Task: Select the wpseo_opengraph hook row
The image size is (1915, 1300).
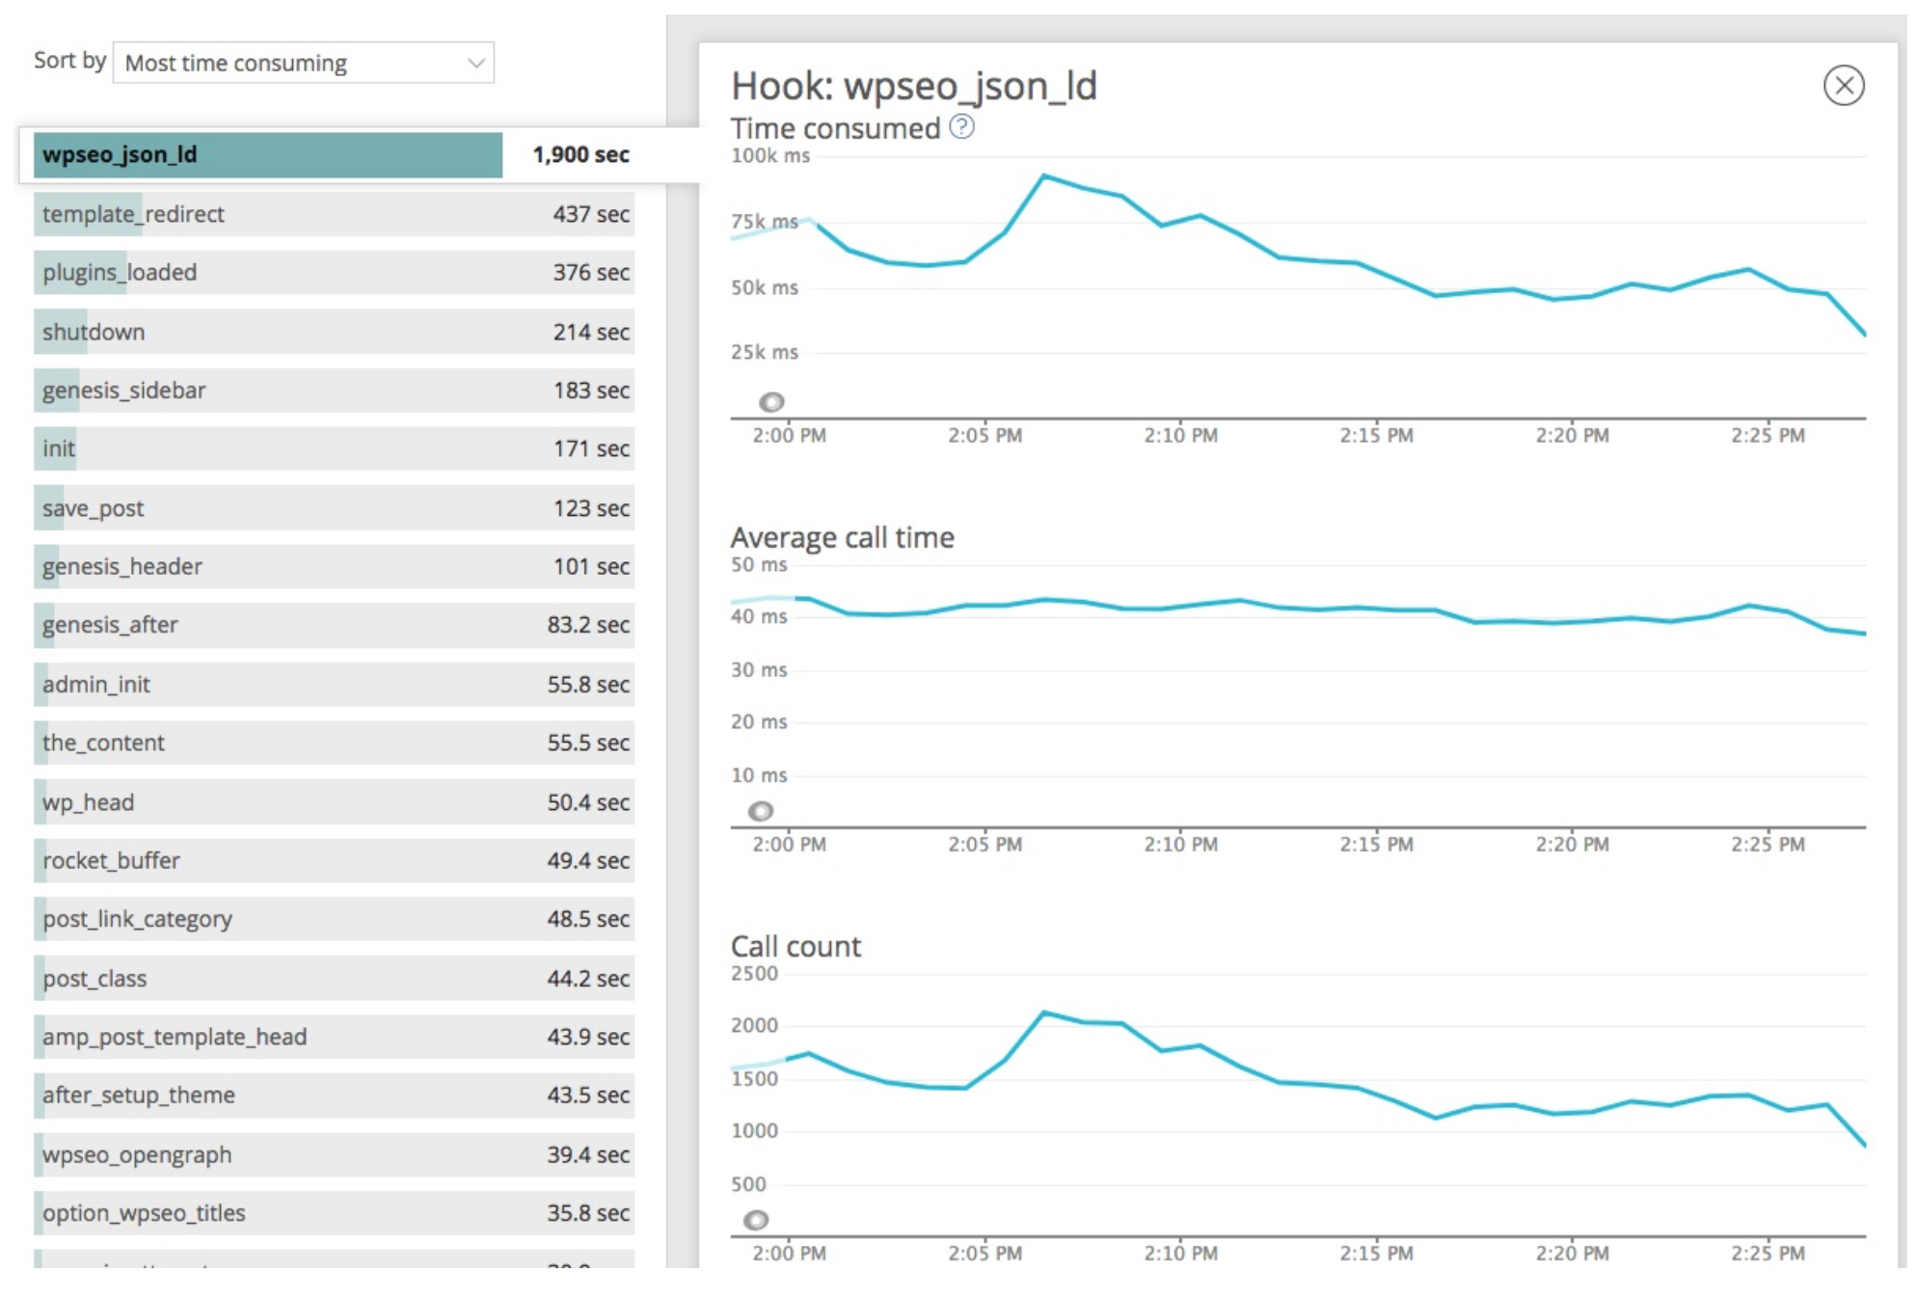Action: (334, 1155)
